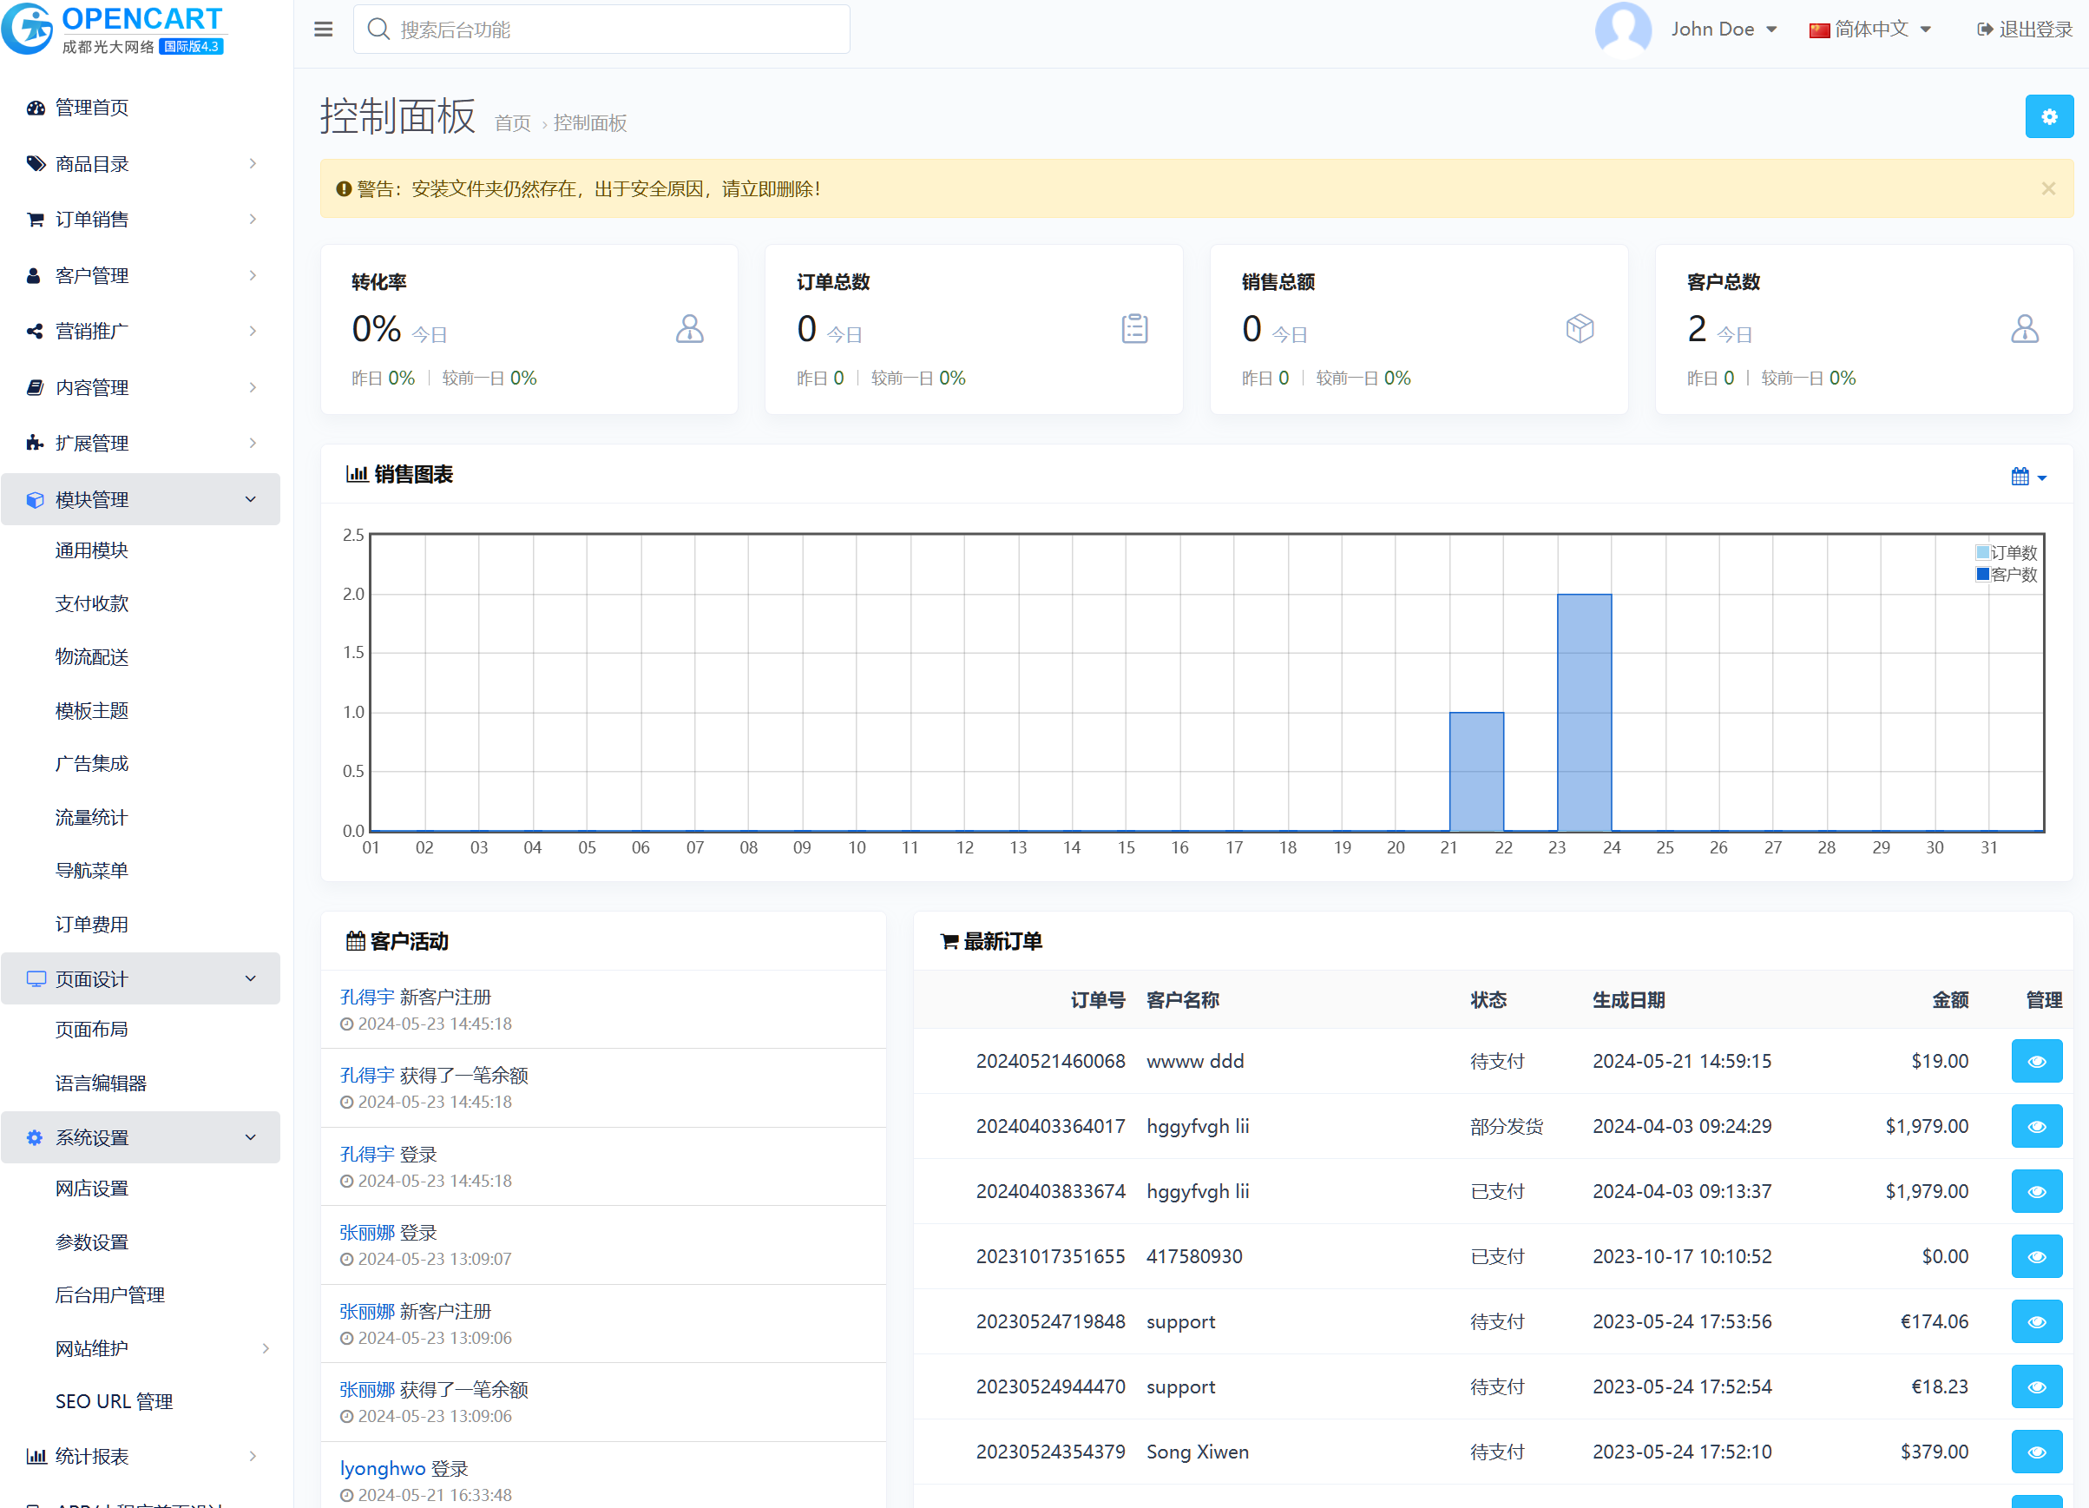The image size is (2089, 1508).
Task: Open lyonghwo customer link
Action: click(382, 1468)
